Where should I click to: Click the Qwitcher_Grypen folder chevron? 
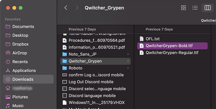point(128,61)
